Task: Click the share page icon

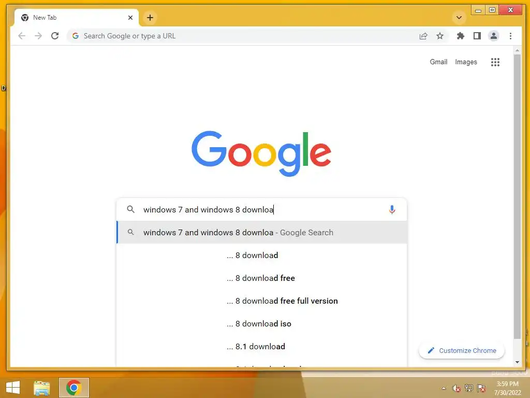Action: pos(423,36)
